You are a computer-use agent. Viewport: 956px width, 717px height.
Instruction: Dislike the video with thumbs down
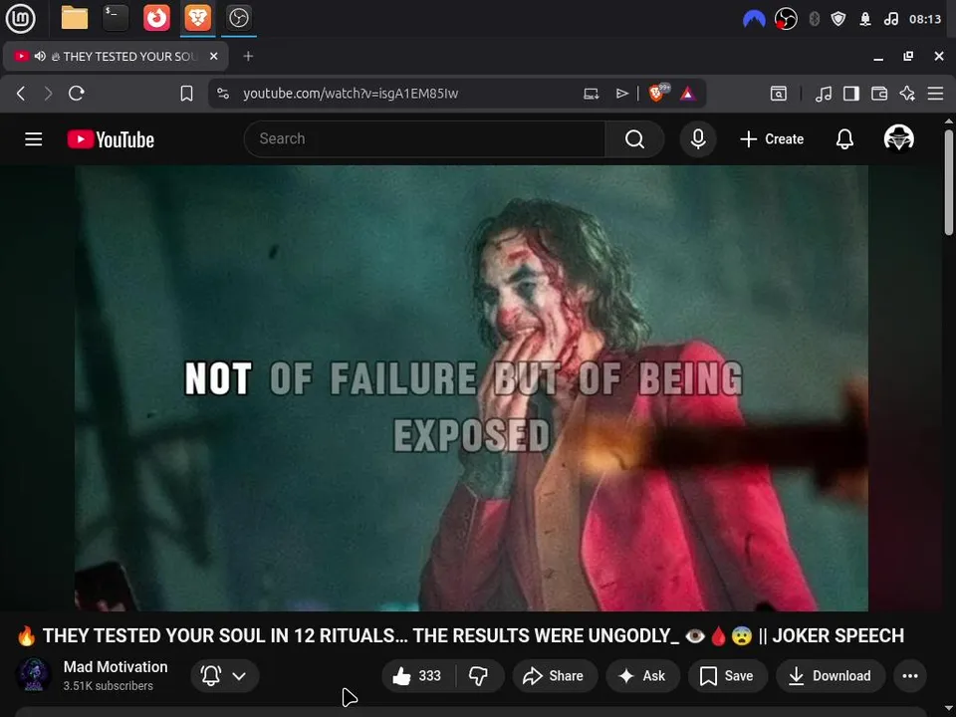[x=479, y=675]
